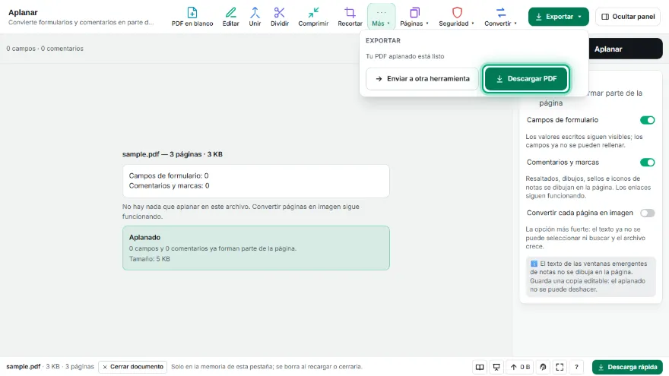Click the fingerprint privacy icon
This screenshot has width=669, height=376.
pos(543,367)
